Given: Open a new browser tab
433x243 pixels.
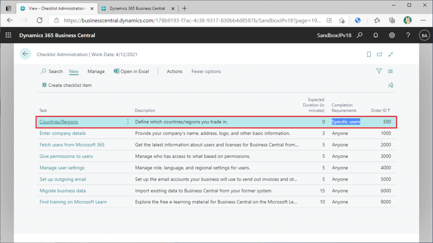Looking at the screenshot, I should pyautogui.click(x=184, y=8).
